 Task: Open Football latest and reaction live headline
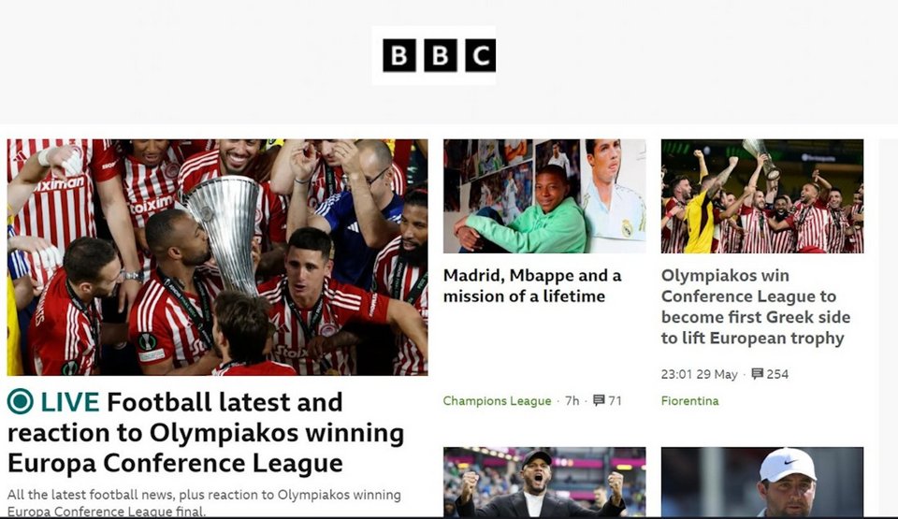coord(206,432)
